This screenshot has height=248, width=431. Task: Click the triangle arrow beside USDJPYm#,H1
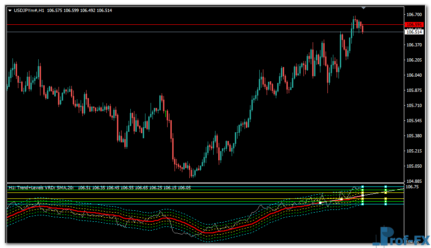[10, 10]
